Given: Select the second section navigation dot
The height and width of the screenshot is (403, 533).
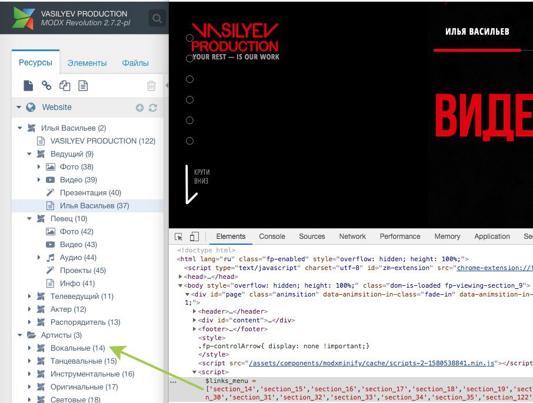Looking at the screenshot, I should 189,58.
